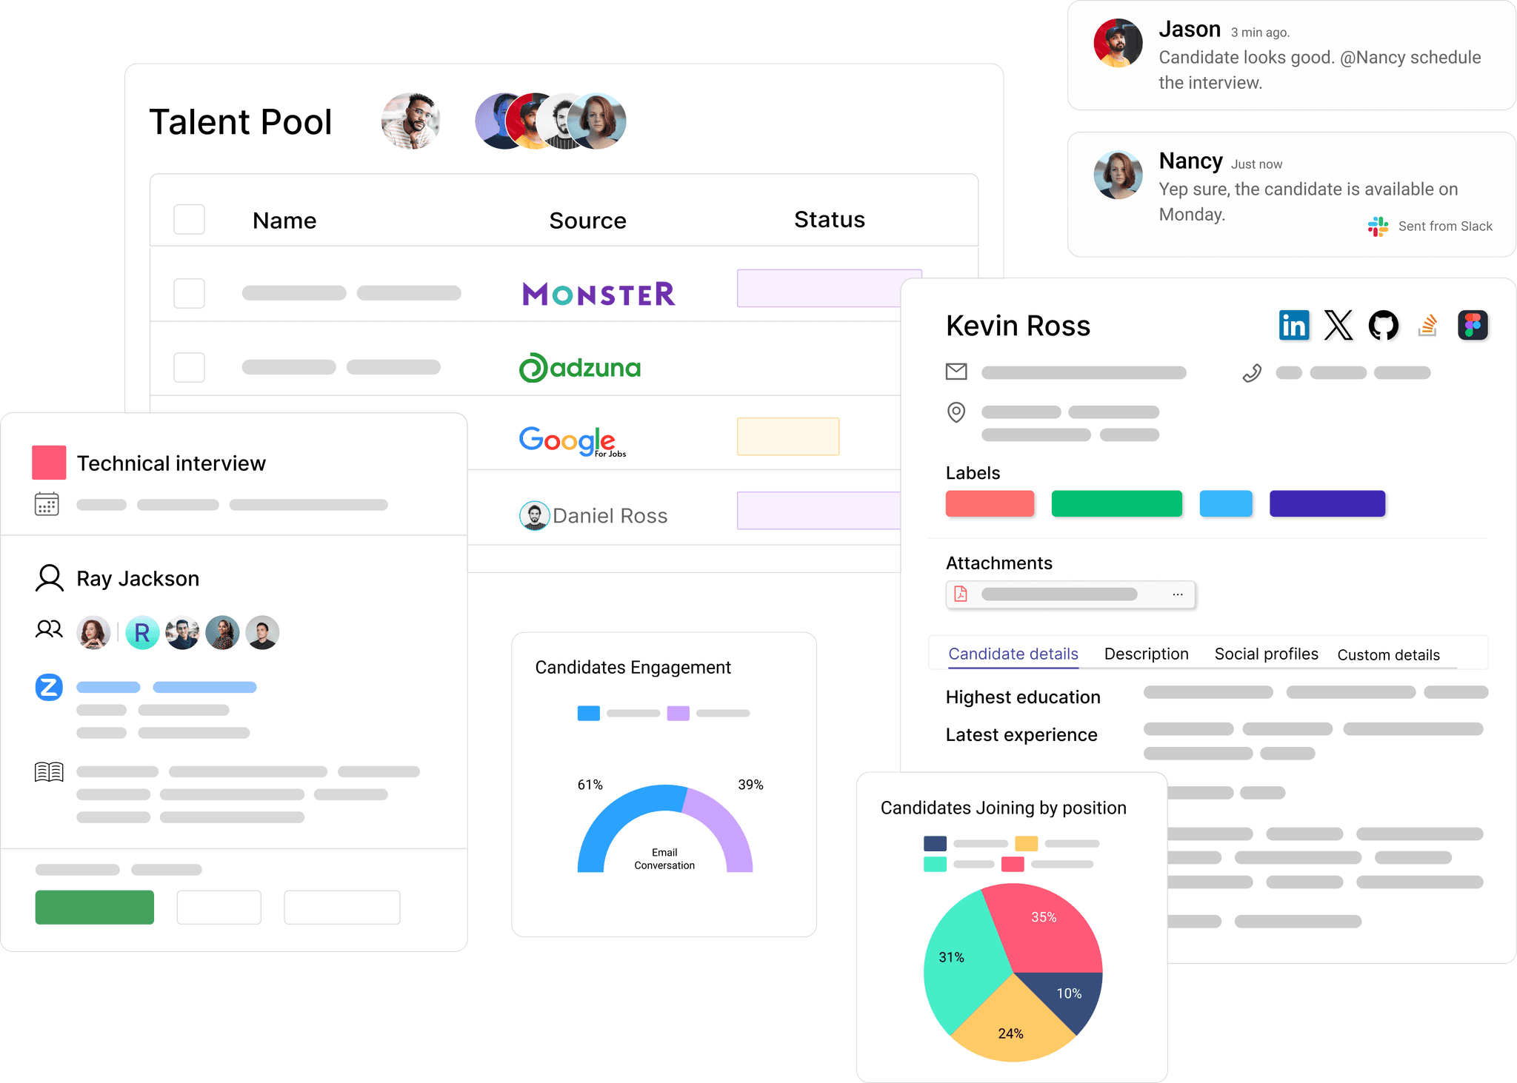Click the X (Twitter) icon for Kevin Ross
The image size is (1517, 1083).
[1338, 325]
